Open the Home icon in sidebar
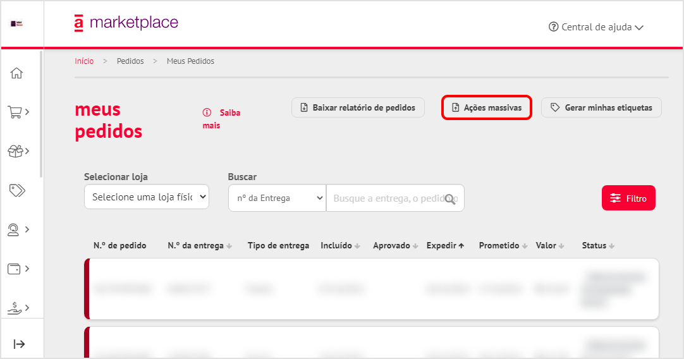This screenshot has width=684, height=359. tap(16, 73)
